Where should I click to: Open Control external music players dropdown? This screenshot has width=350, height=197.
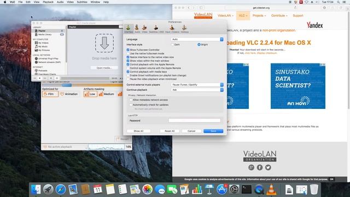(x=197, y=85)
